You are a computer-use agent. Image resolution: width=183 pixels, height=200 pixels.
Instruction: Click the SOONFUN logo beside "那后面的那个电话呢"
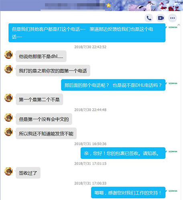pos(173,83)
